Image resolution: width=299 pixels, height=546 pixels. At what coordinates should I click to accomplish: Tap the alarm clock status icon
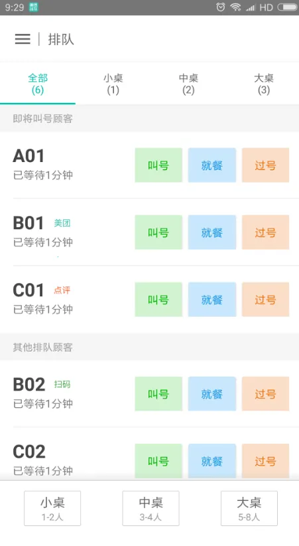pos(220,7)
